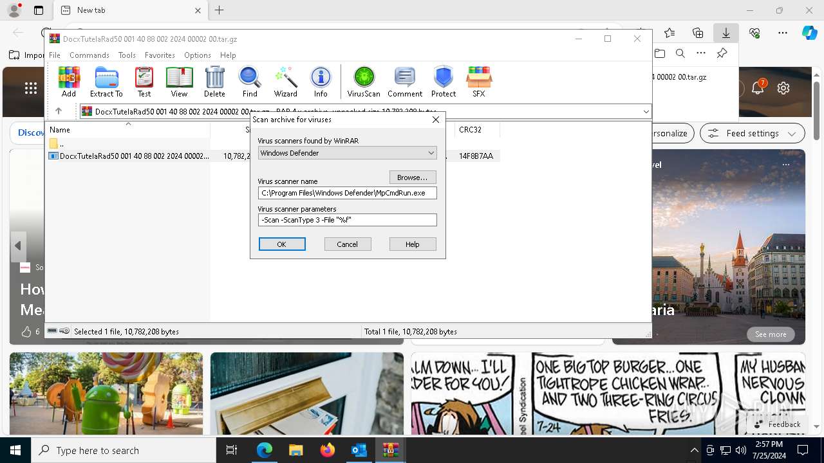The width and height of the screenshot is (824, 463).
Task: Show previous news card arrow
Action: point(18,246)
